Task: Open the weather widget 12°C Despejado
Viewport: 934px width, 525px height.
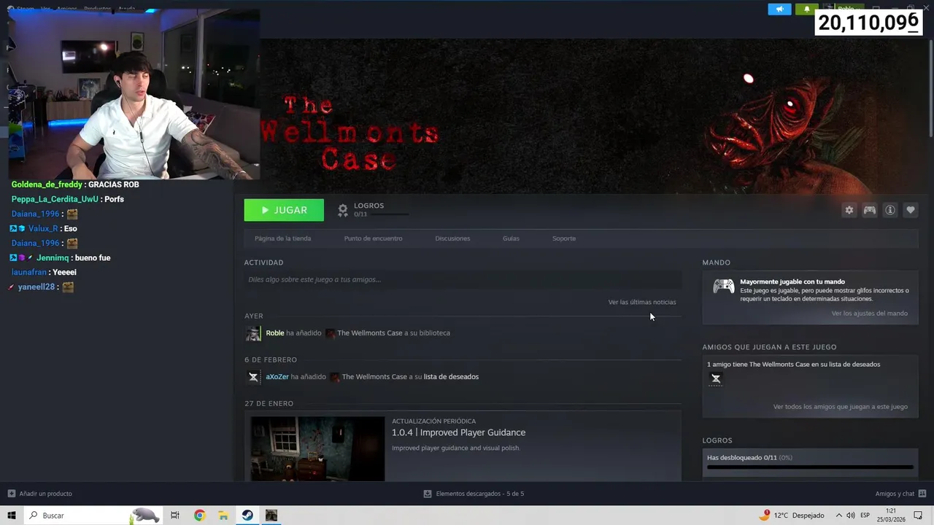Action: (x=791, y=516)
